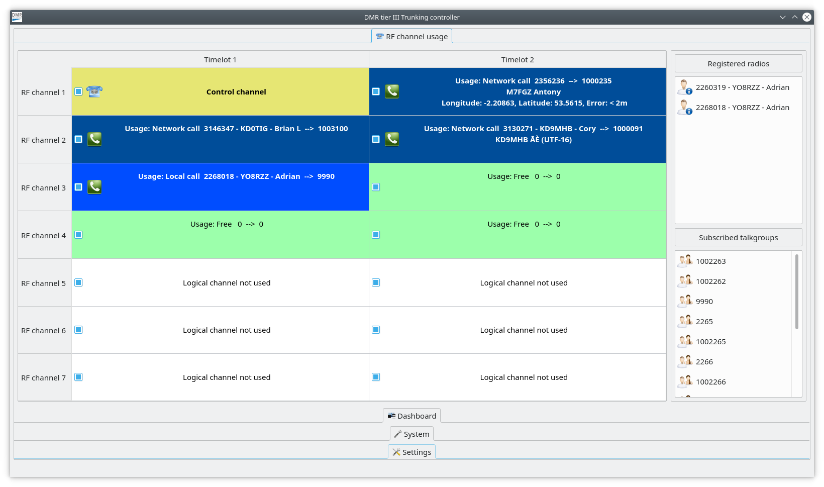Image resolution: width=824 pixels, height=487 pixels.
Task: Click the RF channel 6 row header
Action: click(x=45, y=330)
